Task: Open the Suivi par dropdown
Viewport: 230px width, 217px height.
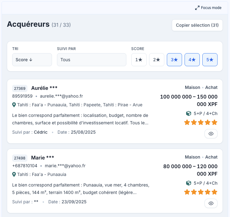Action: 92,60
